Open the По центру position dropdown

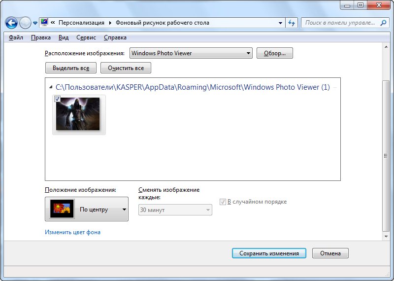point(87,209)
